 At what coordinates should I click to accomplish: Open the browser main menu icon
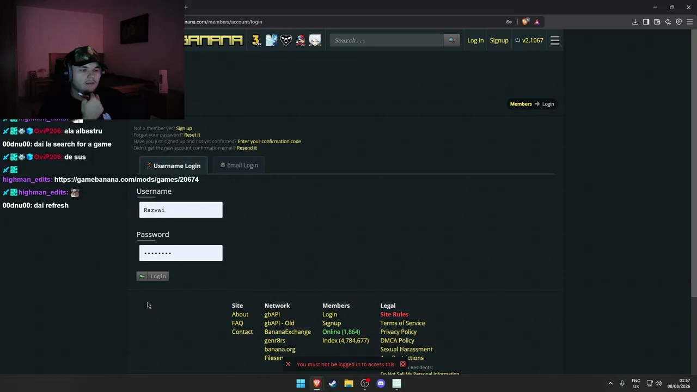point(689,22)
